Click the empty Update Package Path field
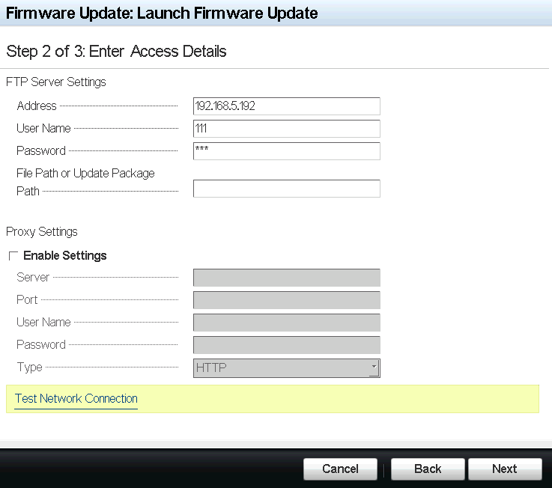 286,189
